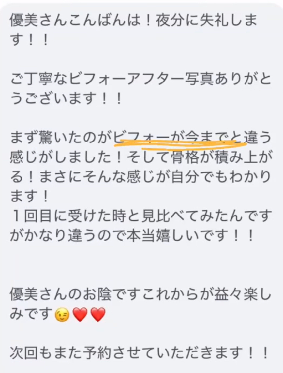Image resolution: width=283 pixels, height=373 pixels.
Task: Click the phrase 自分でもわかり
Action: coord(221,177)
